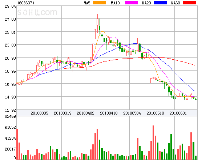Click the 25.01 price axis label
This screenshot has width=218, height=160.
coord(10,32)
